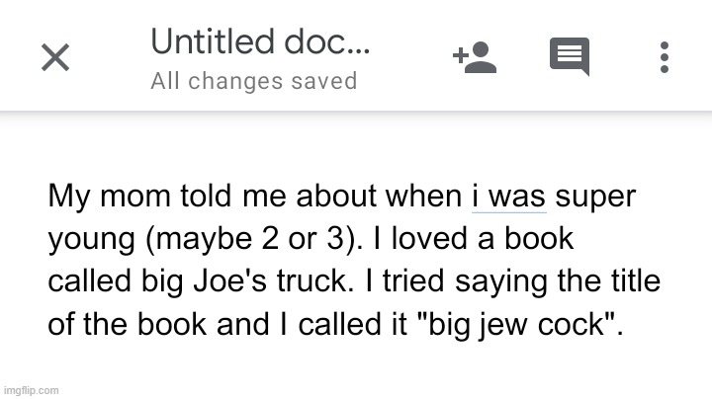This screenshot has height=399, width=712.
Task: Click the word 'book' on the last line
Action: [x=172, y=325]
